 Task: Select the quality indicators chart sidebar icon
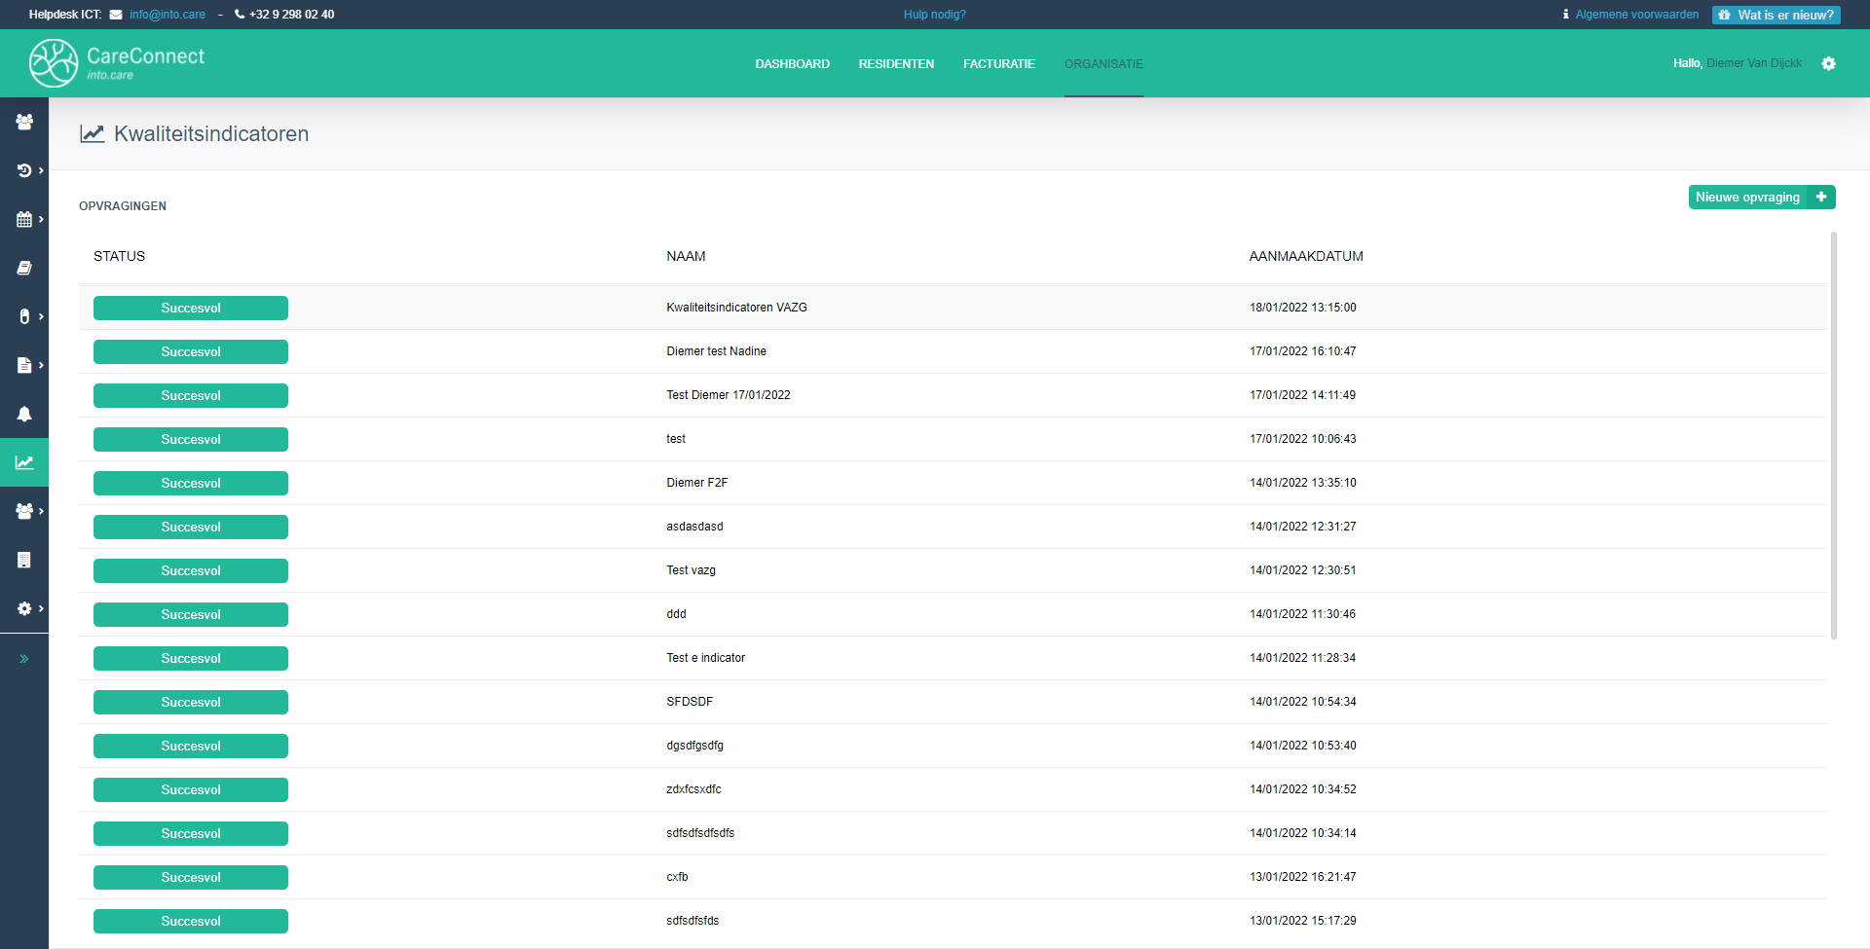pyautogui.click(x=24, y=462)
